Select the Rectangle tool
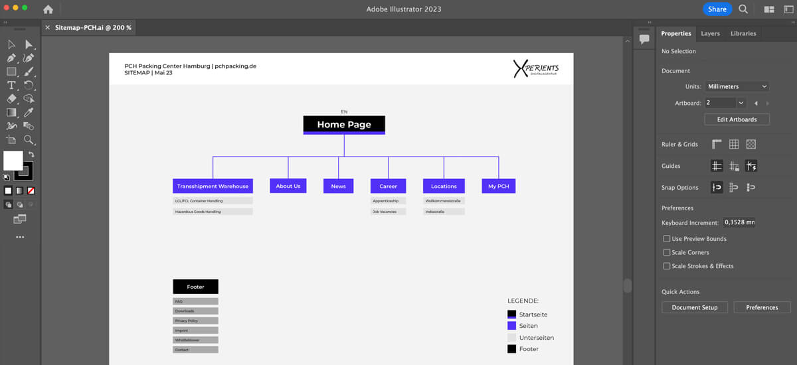797x365 pixels. [11, 72]
